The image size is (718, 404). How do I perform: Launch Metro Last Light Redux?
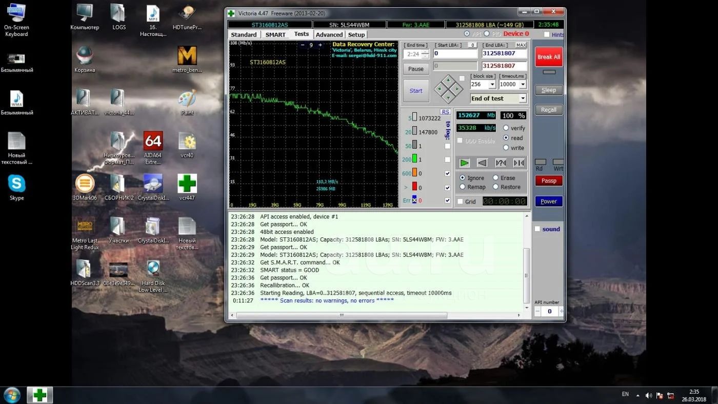[x=85, y=234]
